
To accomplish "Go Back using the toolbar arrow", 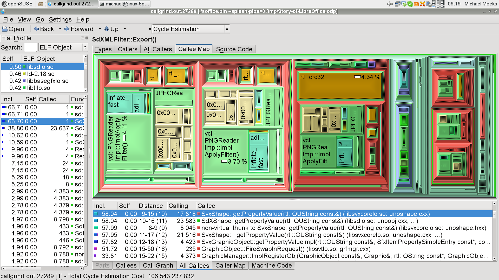I will (x=36, y=29).
